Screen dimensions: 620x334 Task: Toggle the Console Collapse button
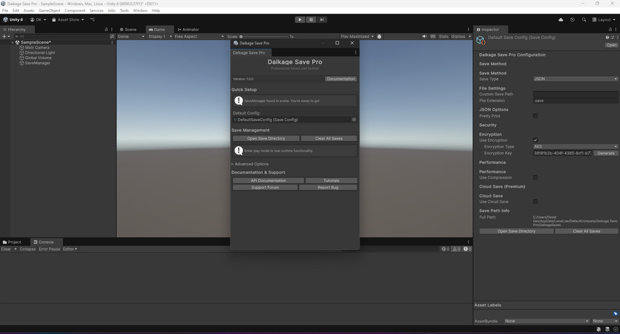coord(28,249)
